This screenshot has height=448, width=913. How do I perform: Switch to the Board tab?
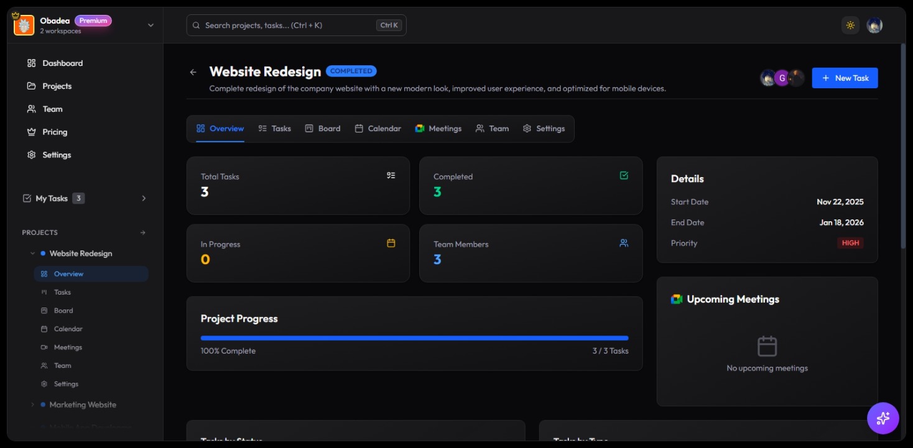pyautogui.click(x=323, y=129)
